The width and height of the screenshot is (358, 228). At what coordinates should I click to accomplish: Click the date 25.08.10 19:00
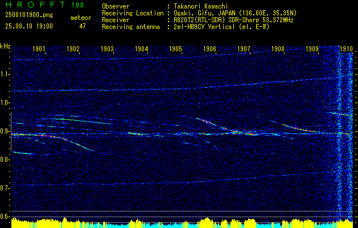click(x=29, y=26)
